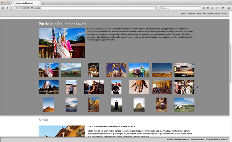
Task: Click the About link in top navigation
Action: pyautogui.click(x=205, y=14)
